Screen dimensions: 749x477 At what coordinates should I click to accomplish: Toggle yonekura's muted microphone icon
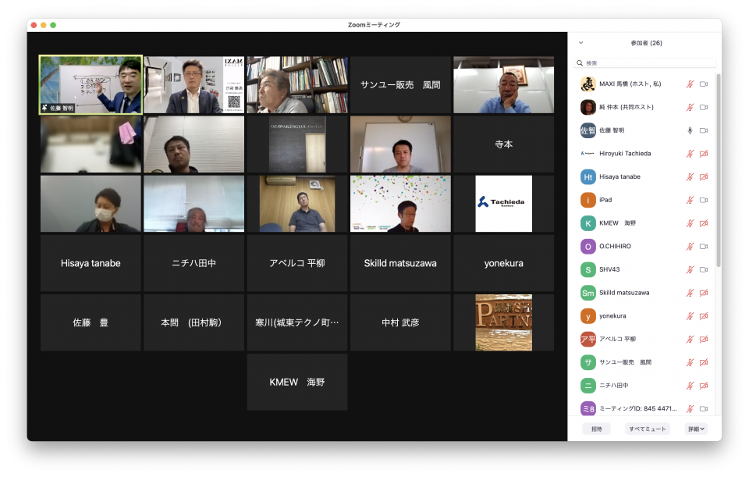(690, 316)
